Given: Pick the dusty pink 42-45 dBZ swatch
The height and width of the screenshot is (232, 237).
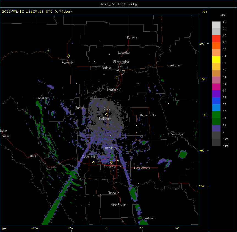Looking at the screenshot, I should tap(216, 80).
